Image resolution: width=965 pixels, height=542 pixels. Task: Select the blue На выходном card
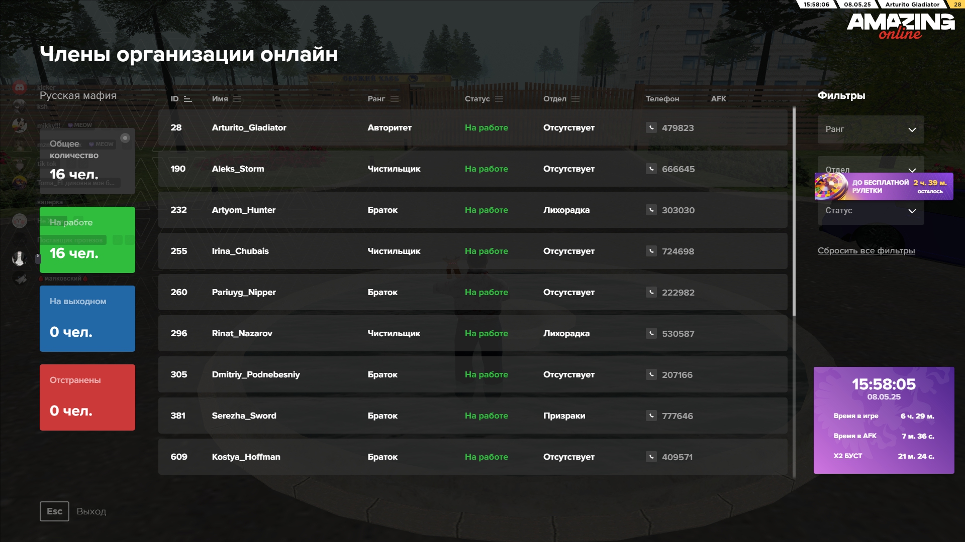pos(87,319)
